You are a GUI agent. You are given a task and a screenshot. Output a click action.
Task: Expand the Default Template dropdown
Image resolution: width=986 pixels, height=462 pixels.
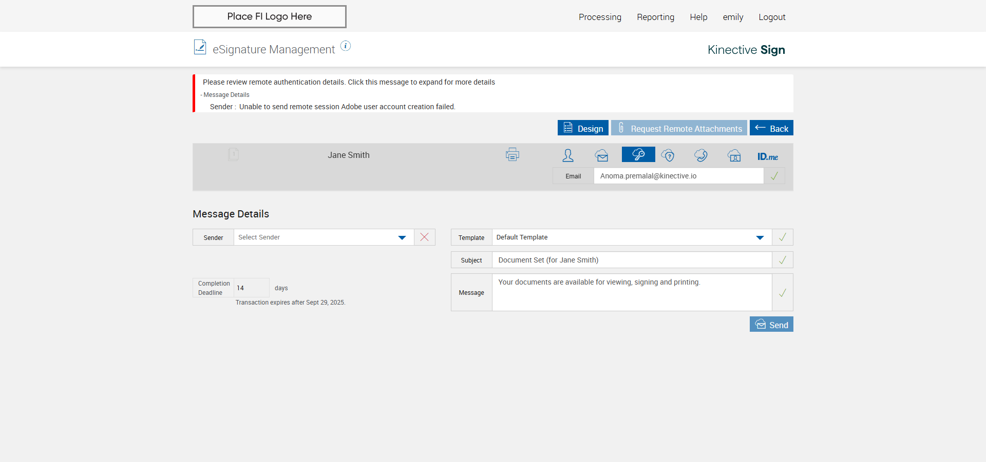[x=632, y=237]
